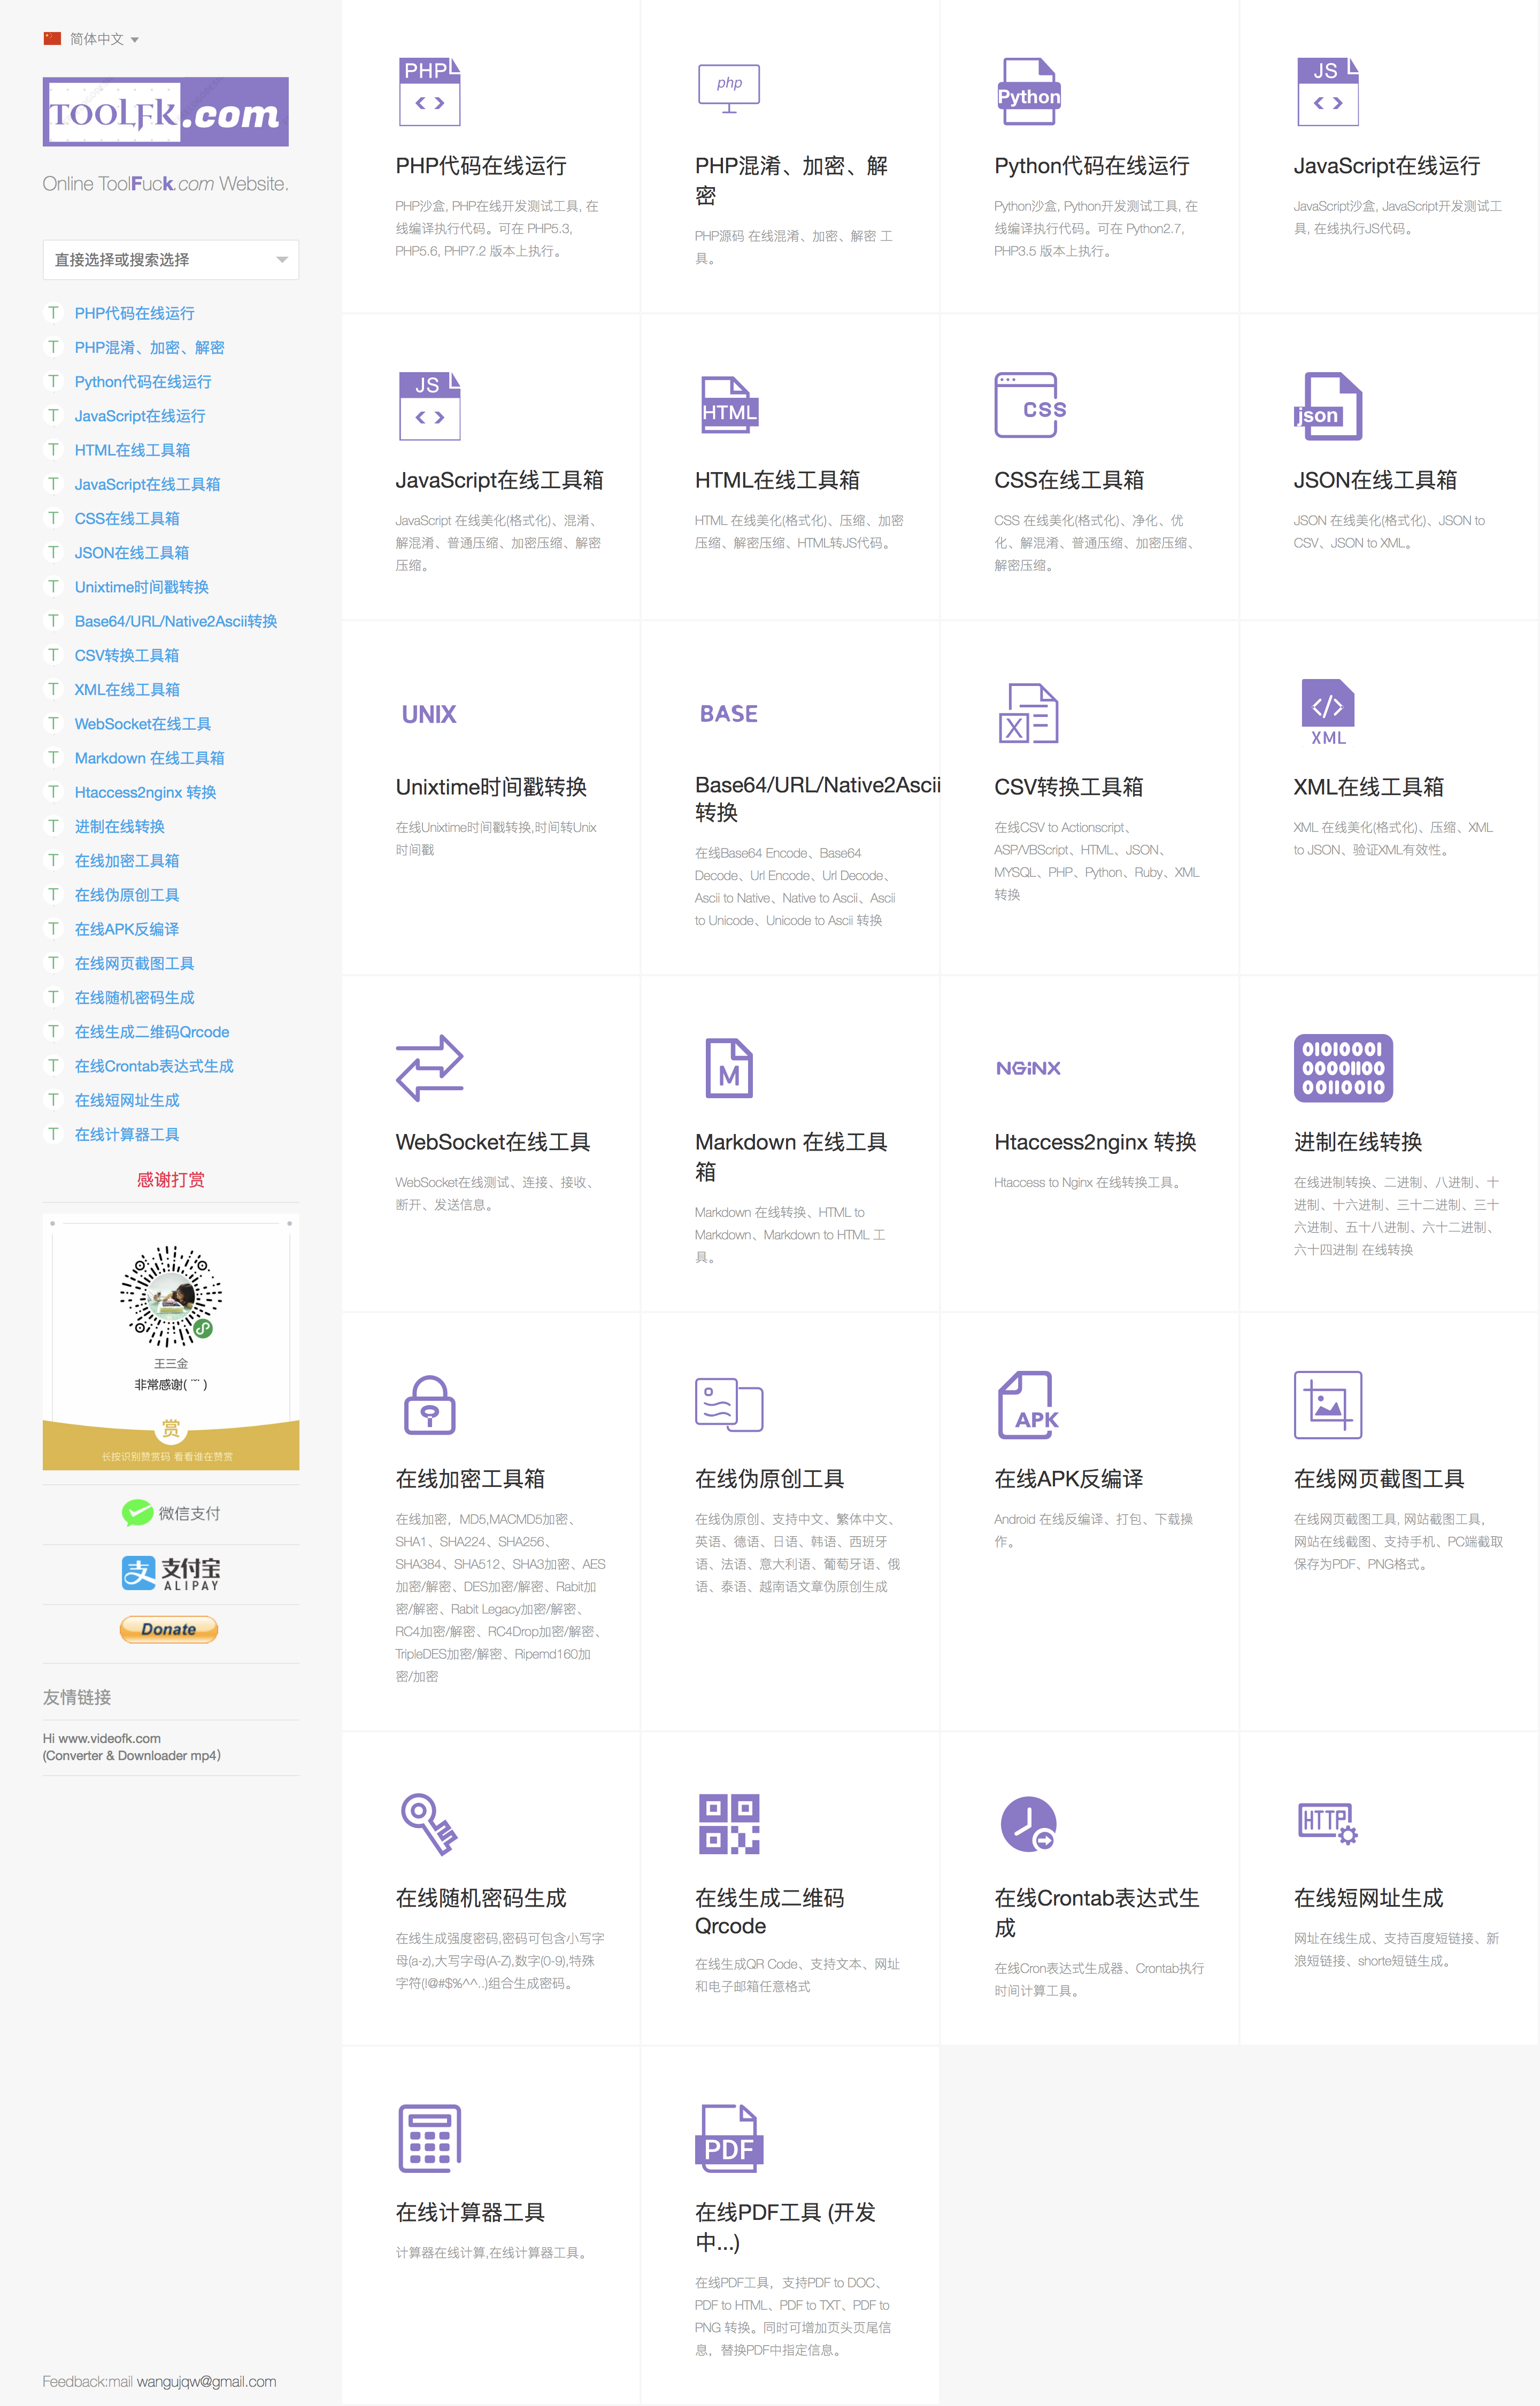
Task: Open the Python代码在线运行 tool icon
Action: click(1029, 92)
